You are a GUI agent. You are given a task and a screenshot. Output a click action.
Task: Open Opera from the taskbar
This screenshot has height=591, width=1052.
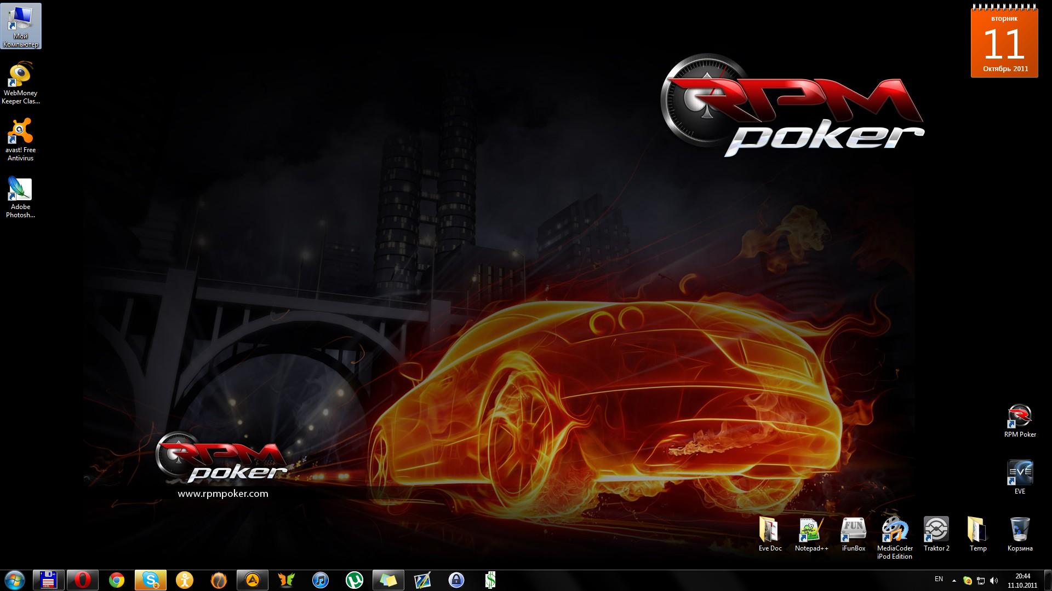83,580
